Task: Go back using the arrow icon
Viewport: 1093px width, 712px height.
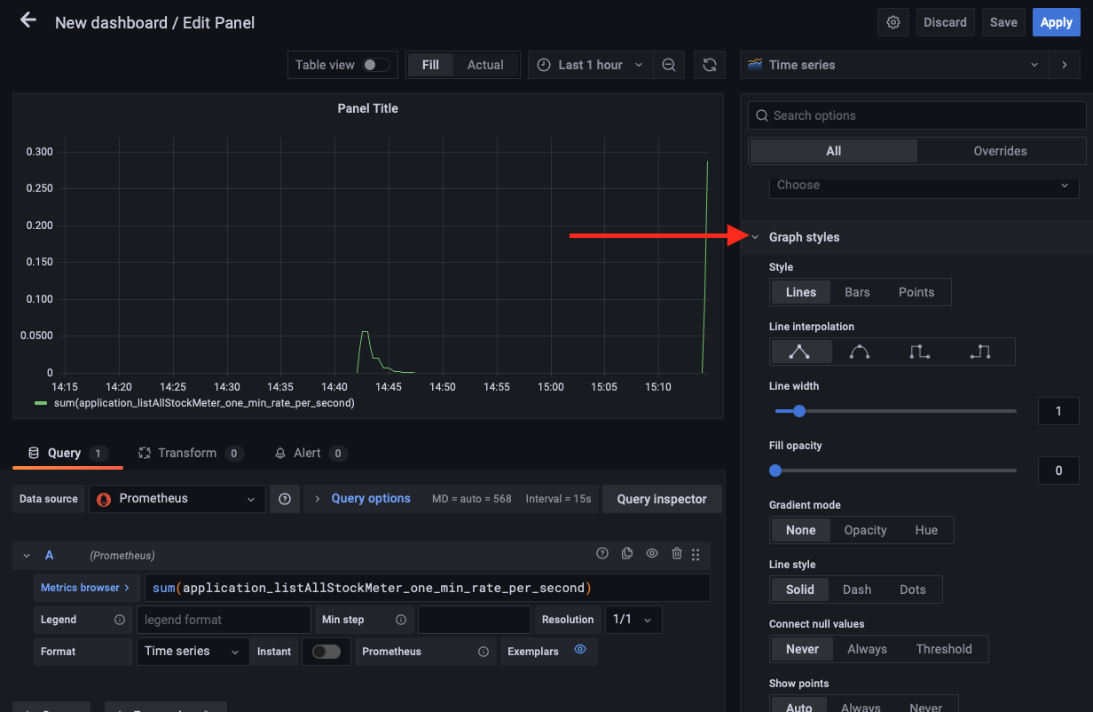Action: point(28,20)
